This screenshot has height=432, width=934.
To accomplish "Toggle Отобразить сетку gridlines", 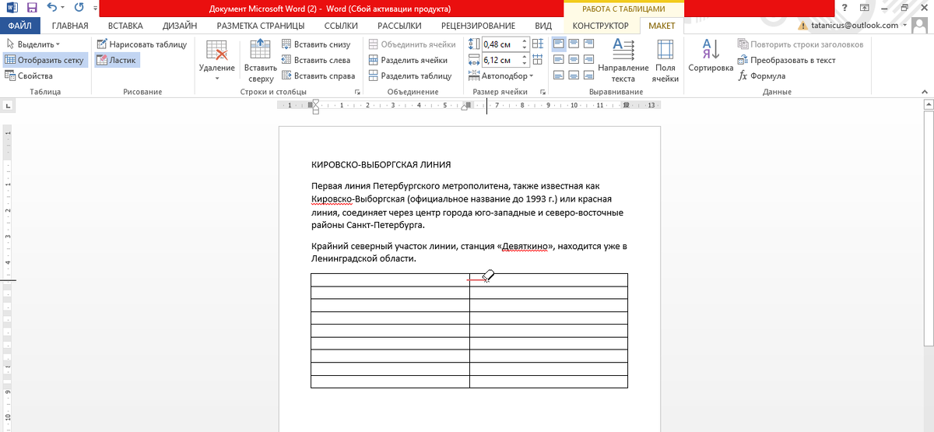I will pyautogui.click(x=45, y=60).
